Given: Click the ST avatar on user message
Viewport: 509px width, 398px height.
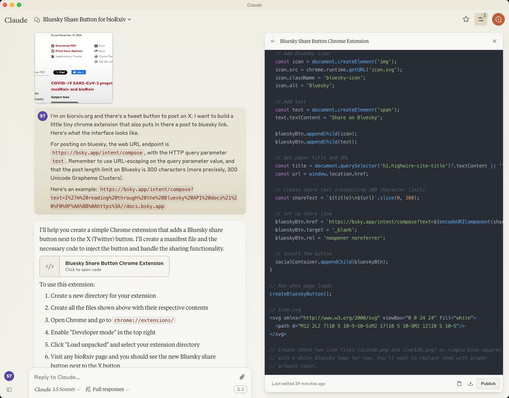Looking at the screenshot, I should pyautogui.click(x=43, y=116).
